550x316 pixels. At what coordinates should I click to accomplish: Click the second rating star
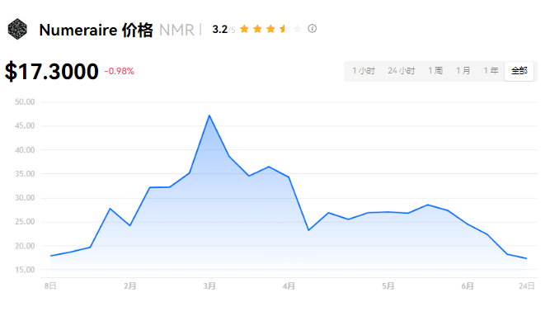pos(257,29)
